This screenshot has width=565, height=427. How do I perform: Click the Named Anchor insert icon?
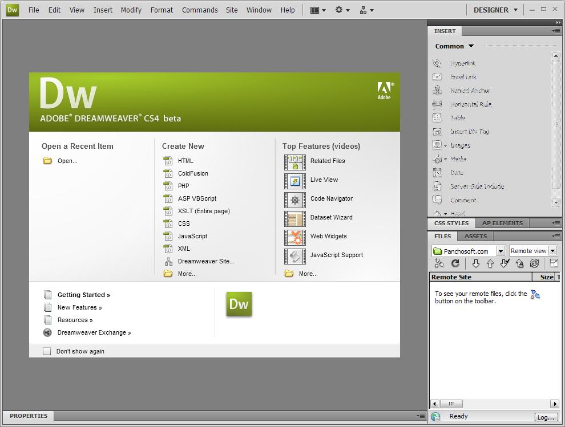(x=437, y=91)
